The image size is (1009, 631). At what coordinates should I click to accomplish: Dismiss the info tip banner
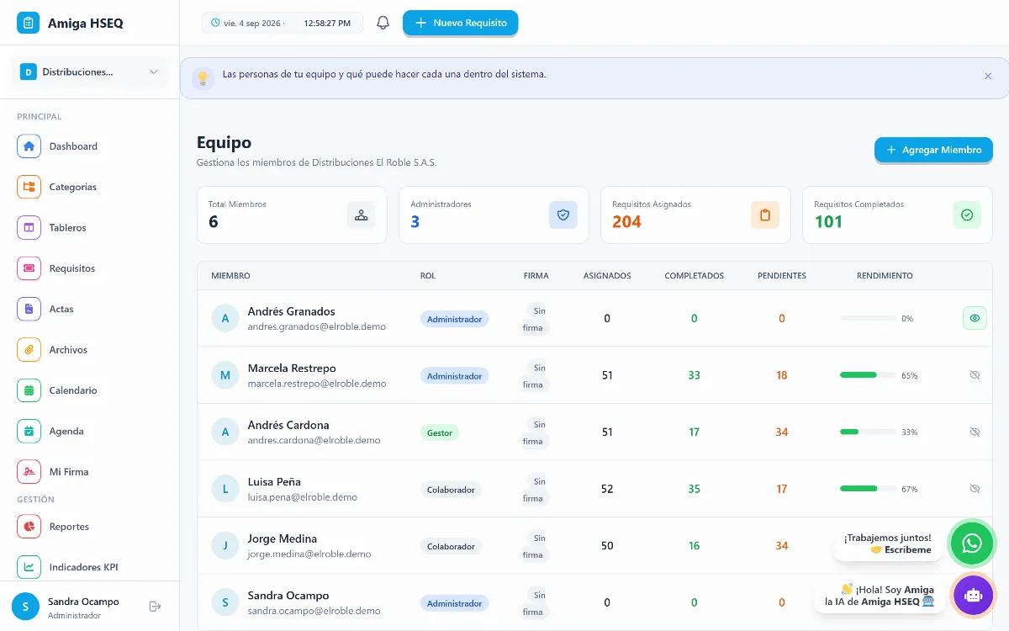988,76
